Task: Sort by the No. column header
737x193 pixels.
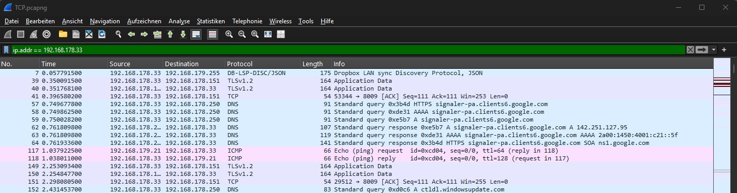Action: point(20,64)
